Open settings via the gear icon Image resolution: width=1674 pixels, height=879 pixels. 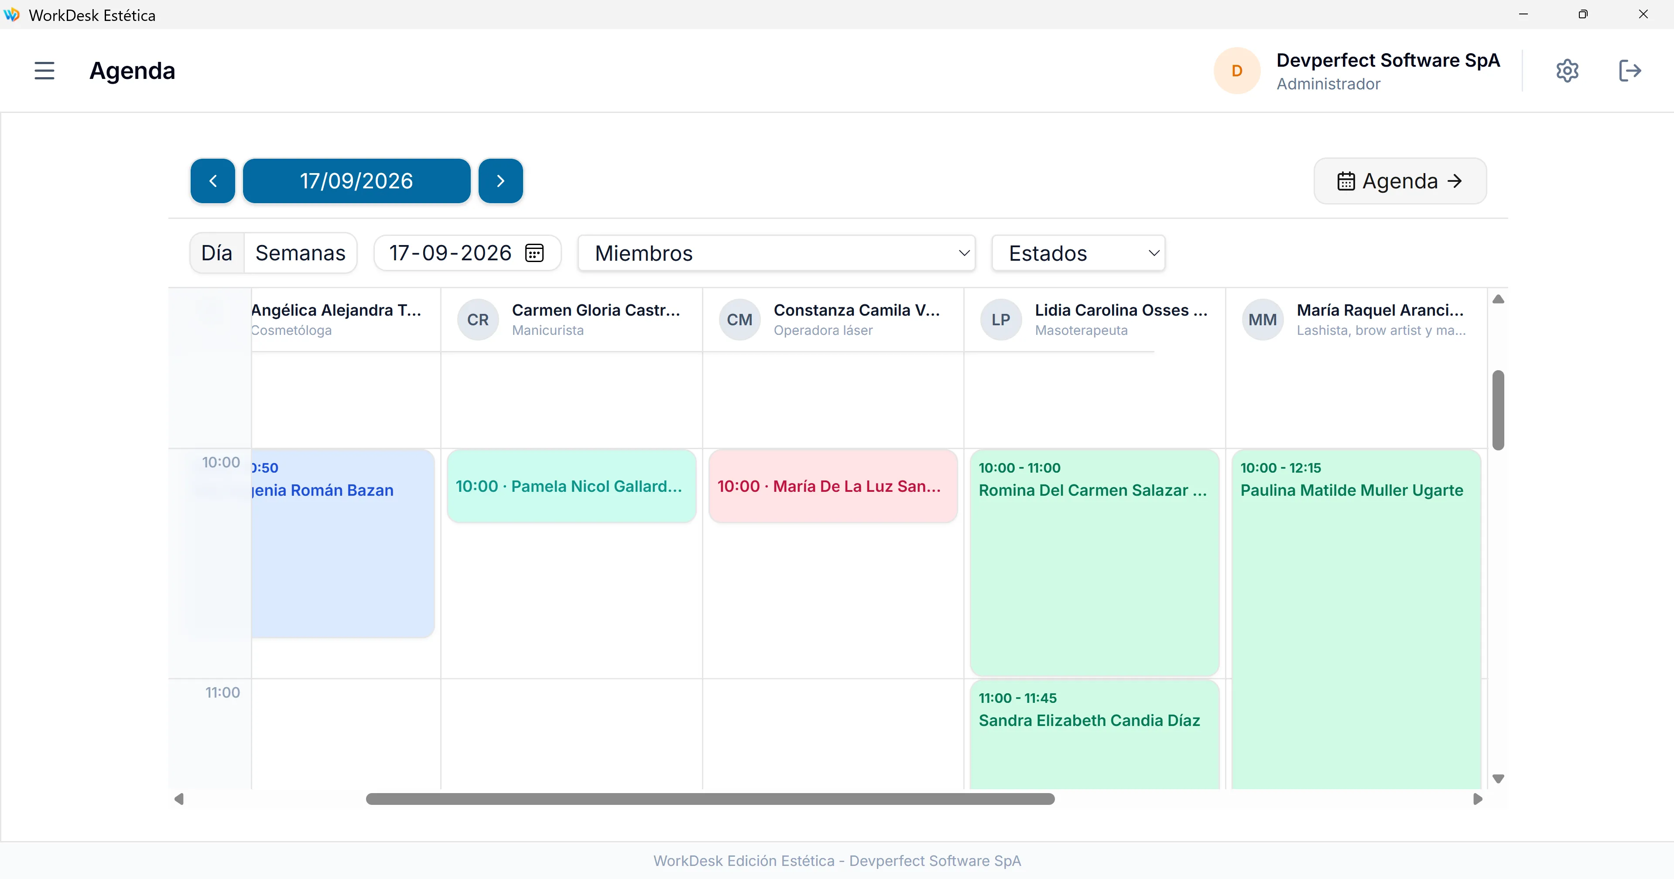1567,70
